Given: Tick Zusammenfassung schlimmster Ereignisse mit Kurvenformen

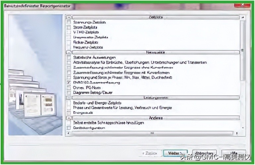Looking at the screenshot, I should coord(69,73).
